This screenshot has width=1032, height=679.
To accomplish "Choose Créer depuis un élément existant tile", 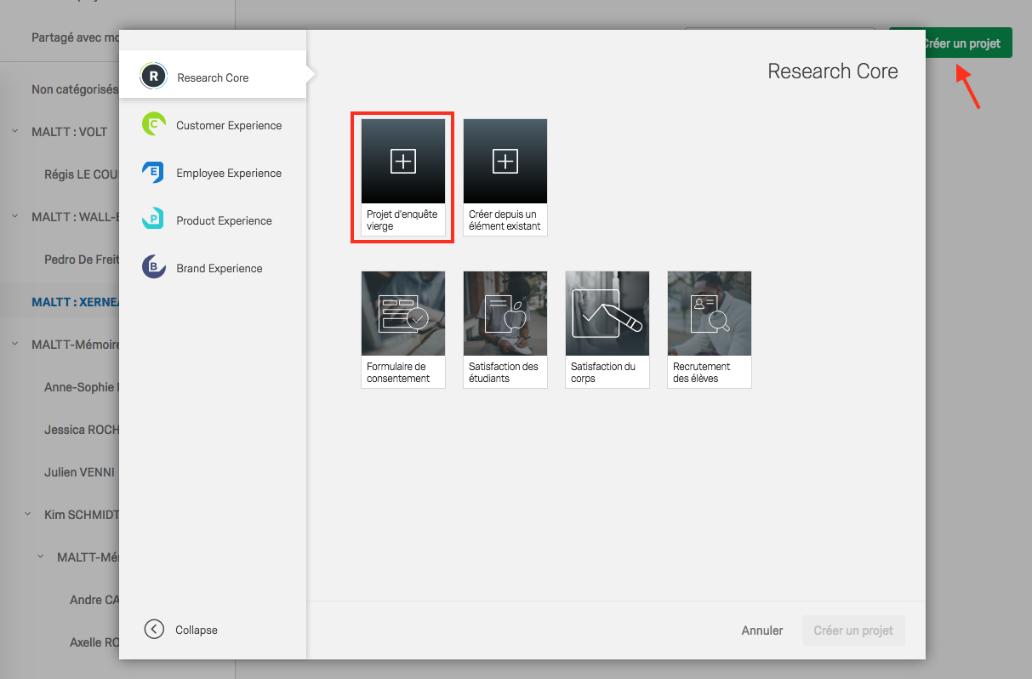I will 505,177.
